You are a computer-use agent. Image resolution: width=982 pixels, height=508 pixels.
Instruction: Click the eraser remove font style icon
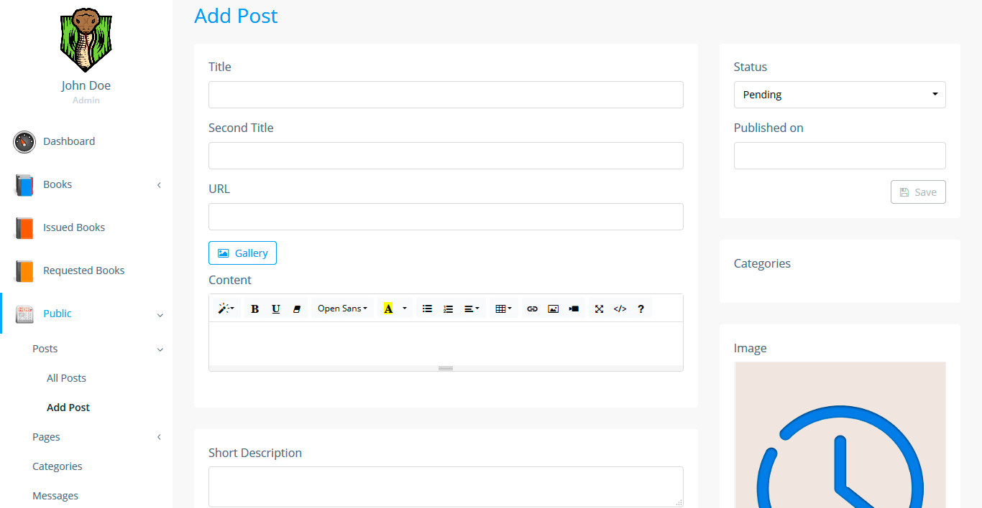297,309
